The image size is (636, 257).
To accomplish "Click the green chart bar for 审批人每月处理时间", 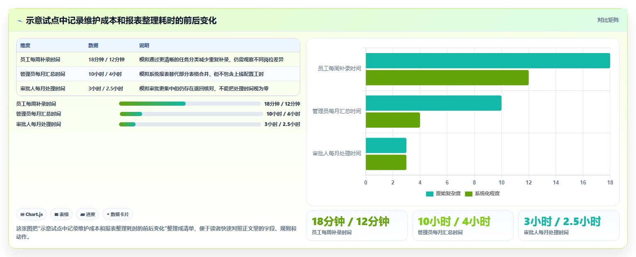I will coord(386,162).
